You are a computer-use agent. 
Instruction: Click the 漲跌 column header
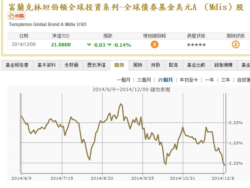pos(108,36)
